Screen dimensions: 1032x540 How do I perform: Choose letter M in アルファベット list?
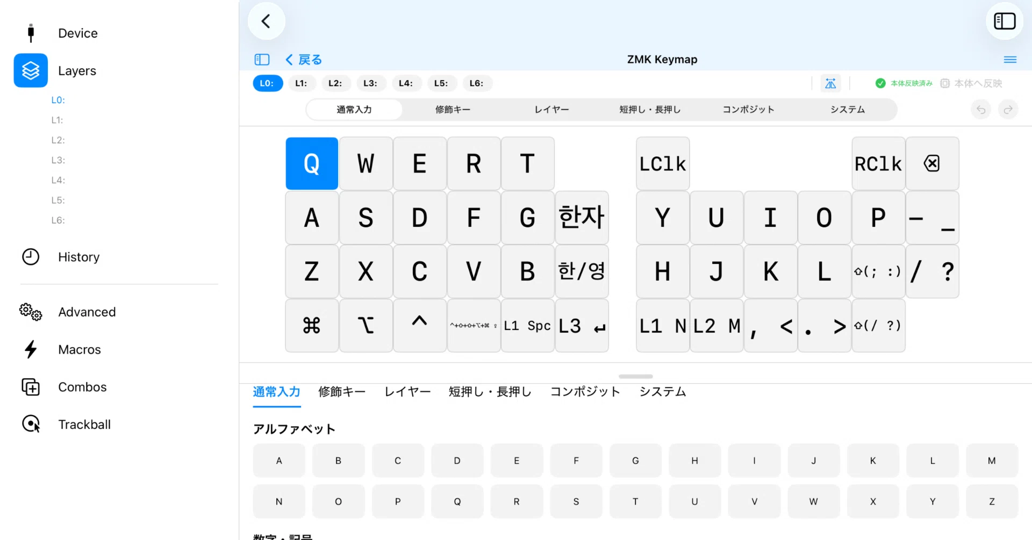point(992,460)
